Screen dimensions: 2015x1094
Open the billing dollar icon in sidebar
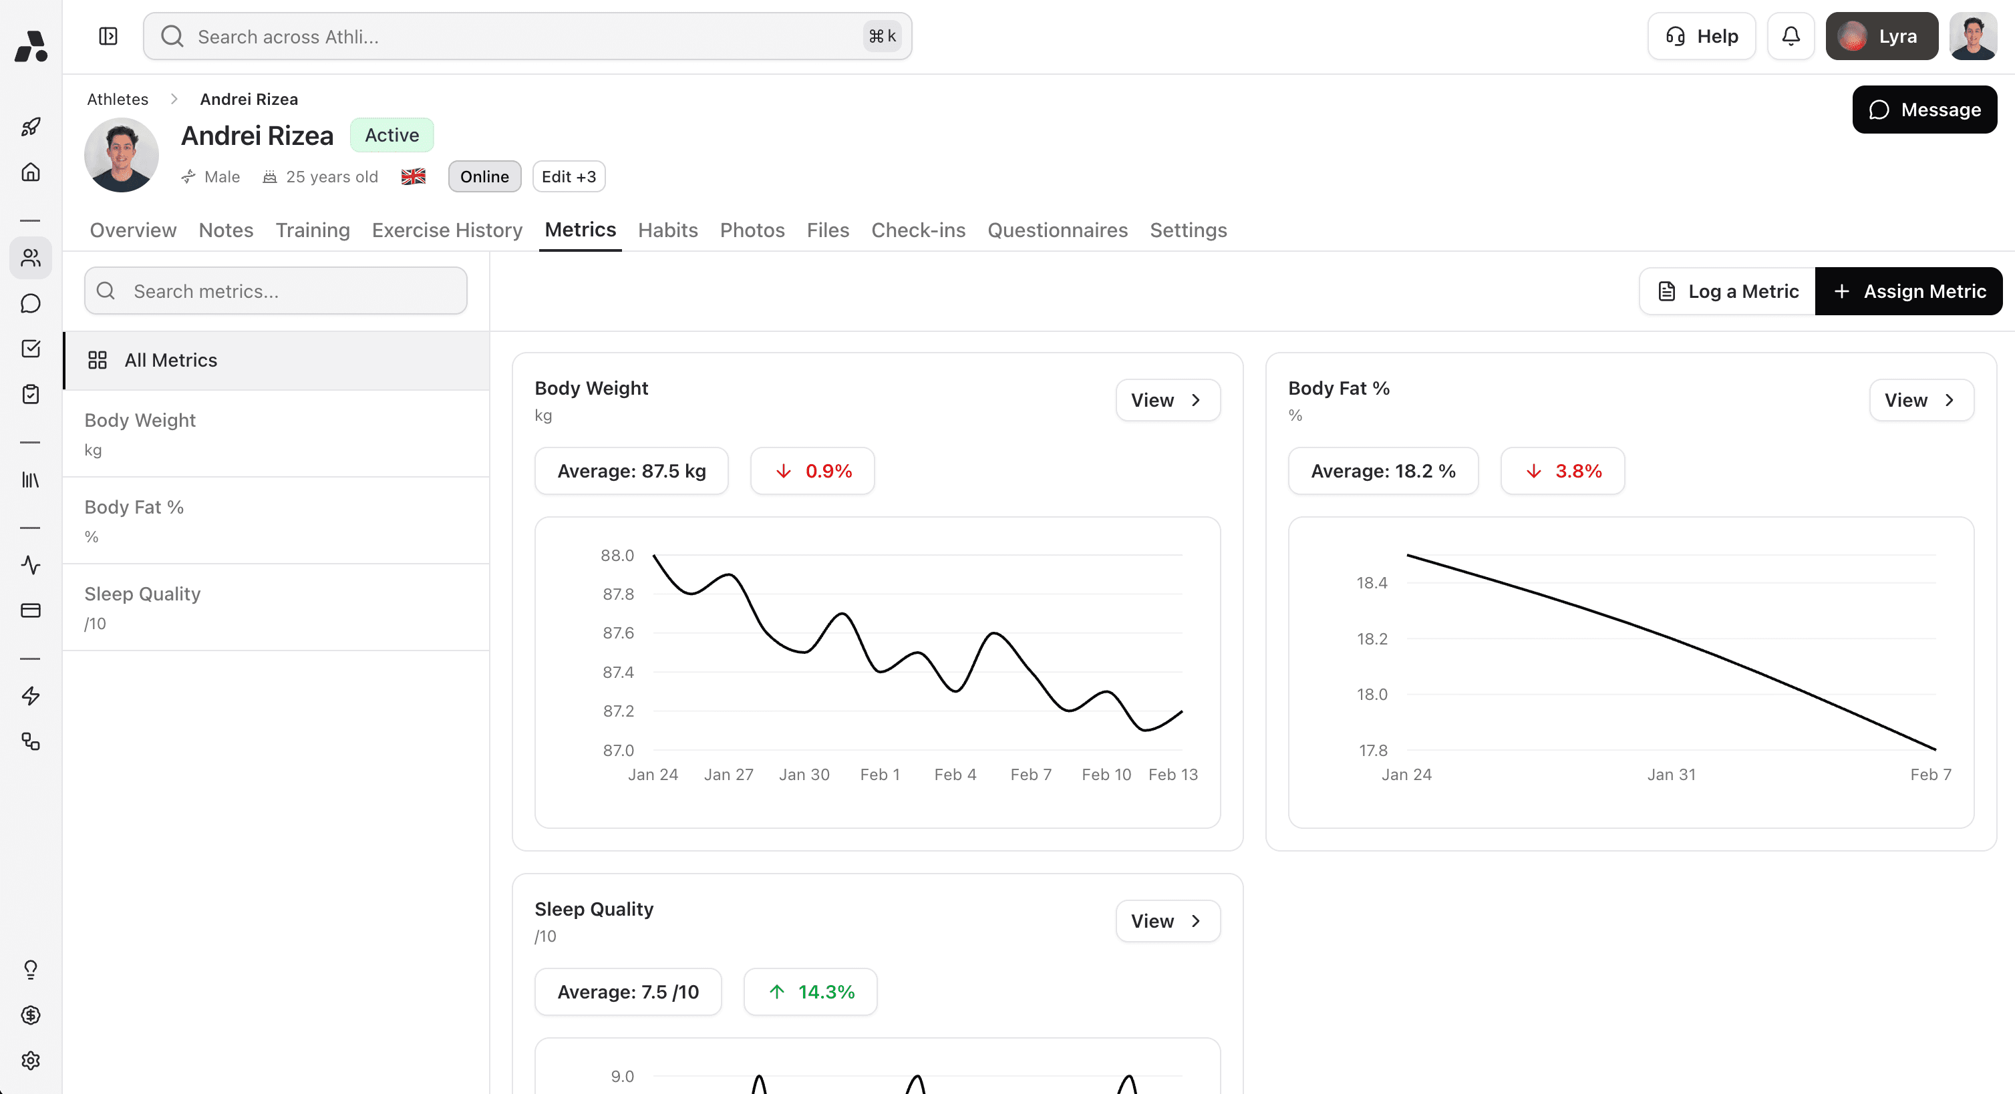31,1015
